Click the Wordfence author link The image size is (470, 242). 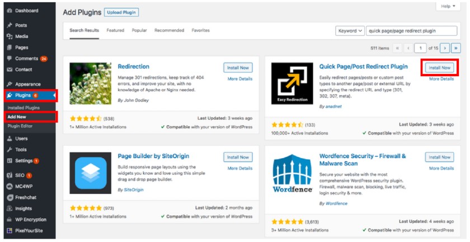tap(336, 203)
